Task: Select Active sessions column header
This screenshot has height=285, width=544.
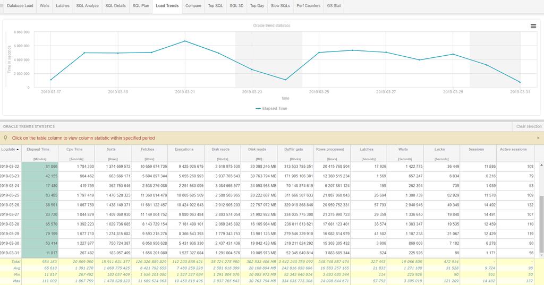Action: 515,153
